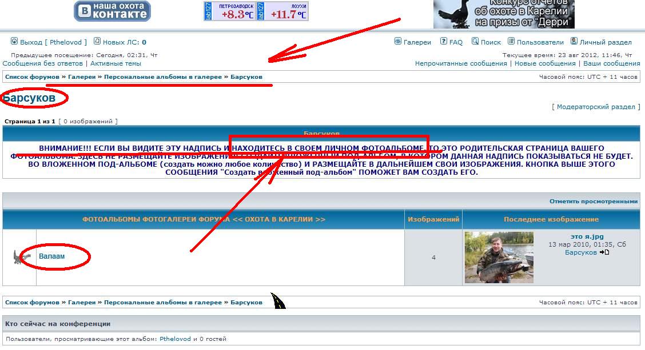Click the Галереи icon in header
This screenshot has width=645, height=350.
[x=398, y=42]
